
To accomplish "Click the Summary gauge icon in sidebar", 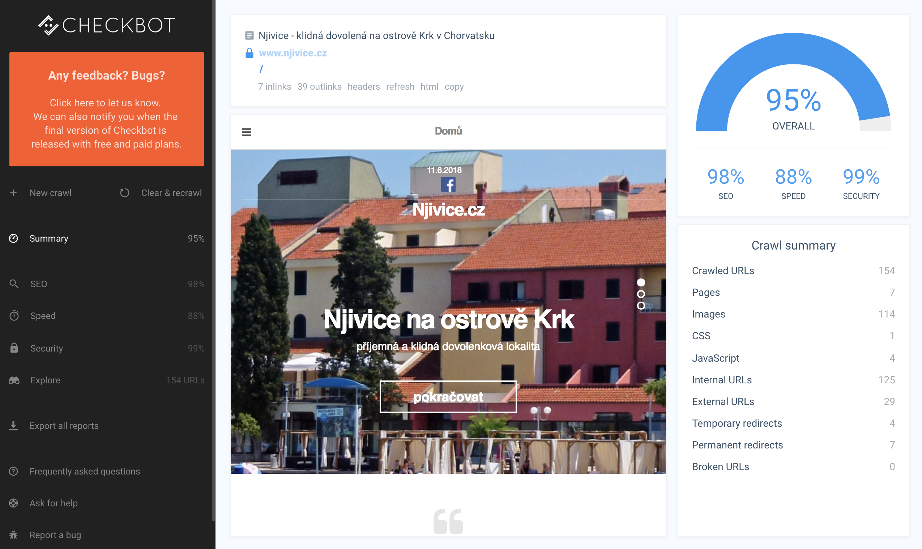I will pos(14,238).
